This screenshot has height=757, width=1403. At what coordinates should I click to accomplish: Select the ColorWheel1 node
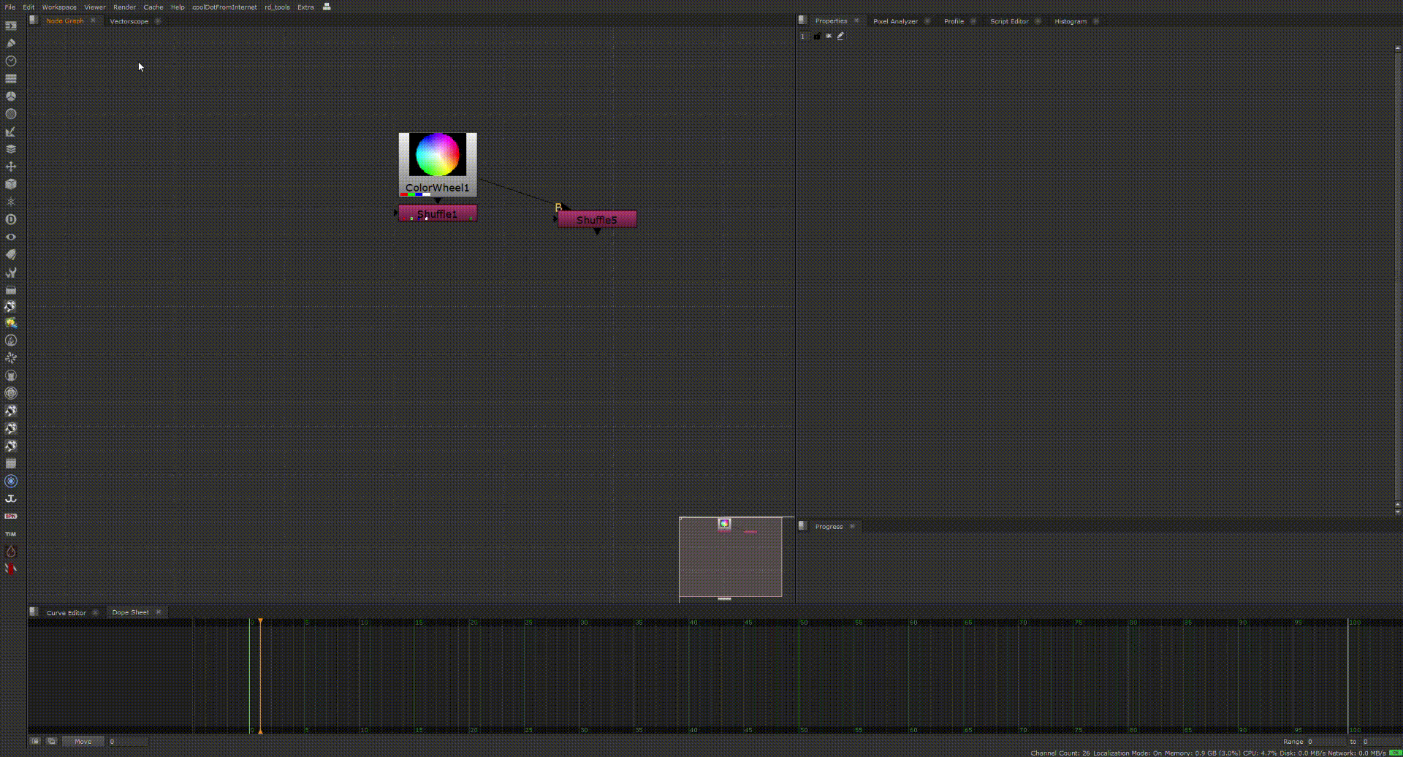[438, 164]
